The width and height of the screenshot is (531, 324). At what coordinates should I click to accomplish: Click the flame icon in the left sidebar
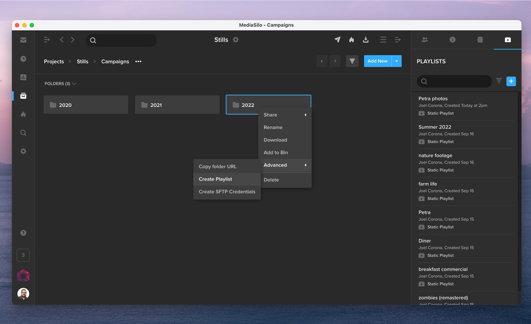point(23,114)
